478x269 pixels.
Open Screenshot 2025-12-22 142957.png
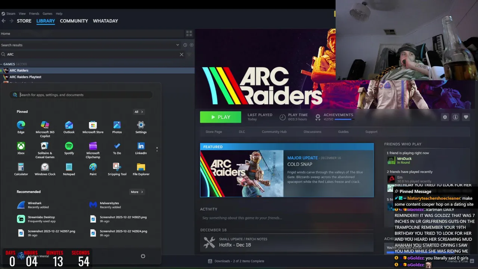pos(46,233)
